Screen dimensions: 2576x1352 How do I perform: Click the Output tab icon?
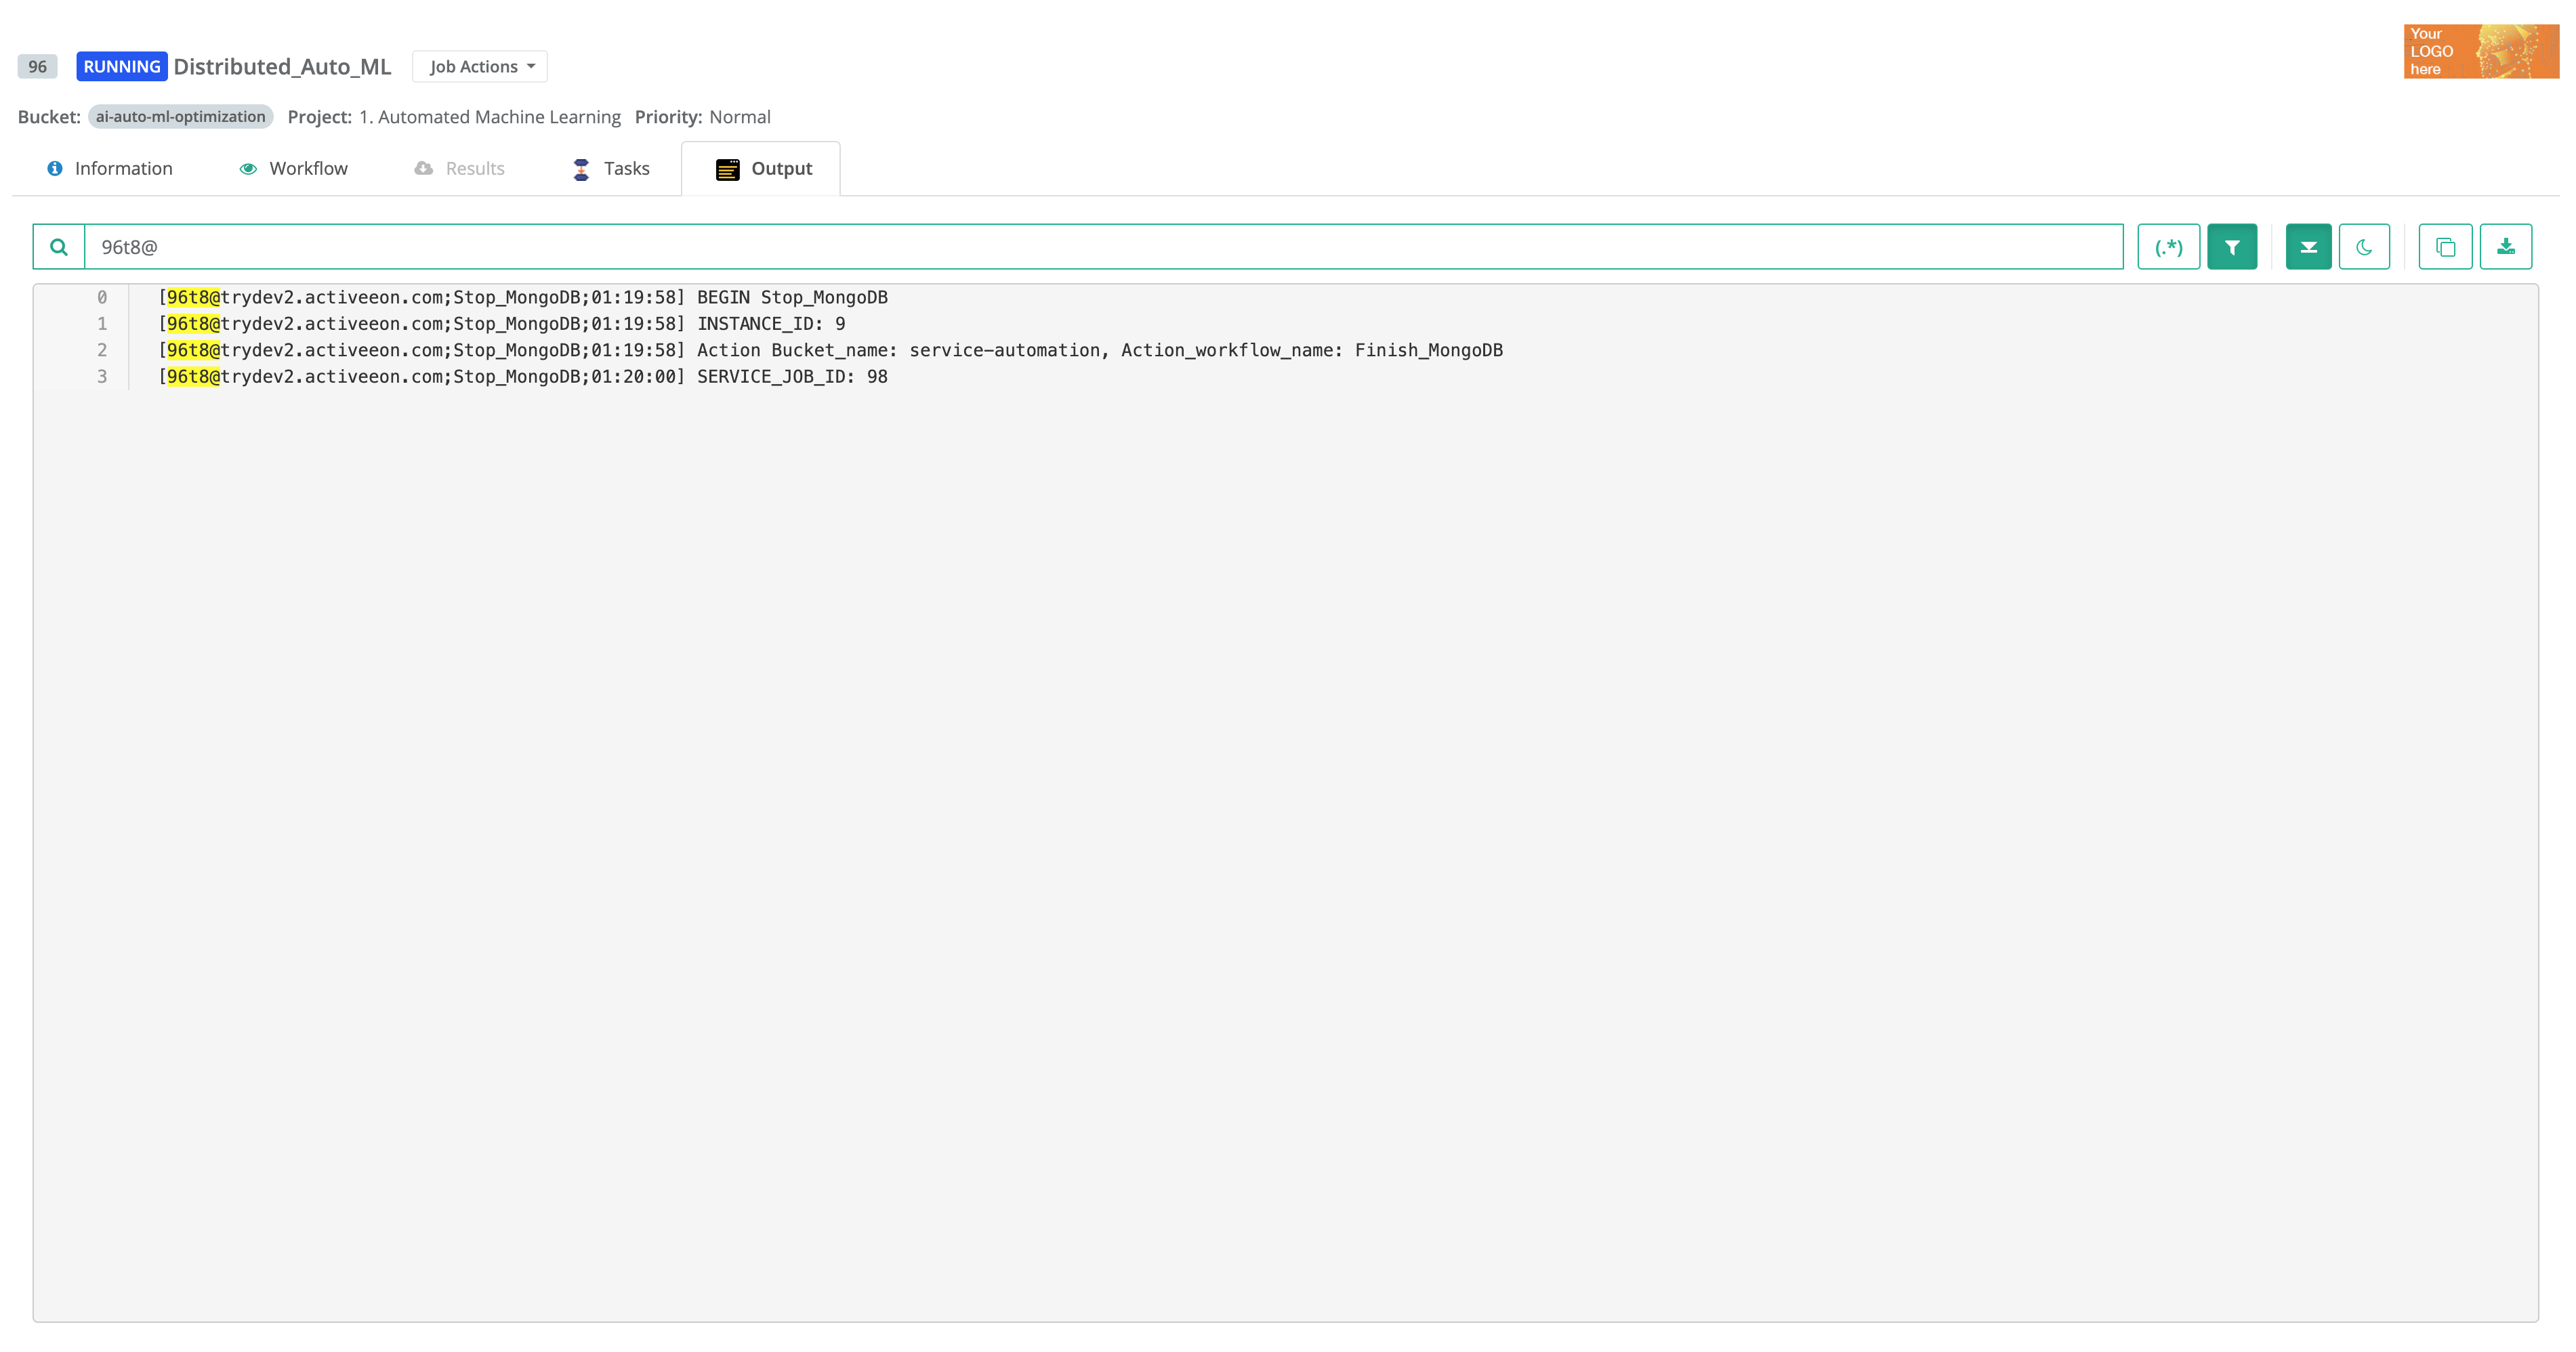(726, 169)
